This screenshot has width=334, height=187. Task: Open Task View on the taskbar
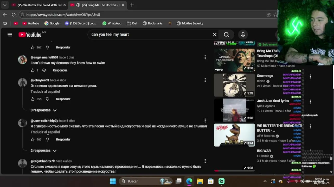(x=178, y=181)
